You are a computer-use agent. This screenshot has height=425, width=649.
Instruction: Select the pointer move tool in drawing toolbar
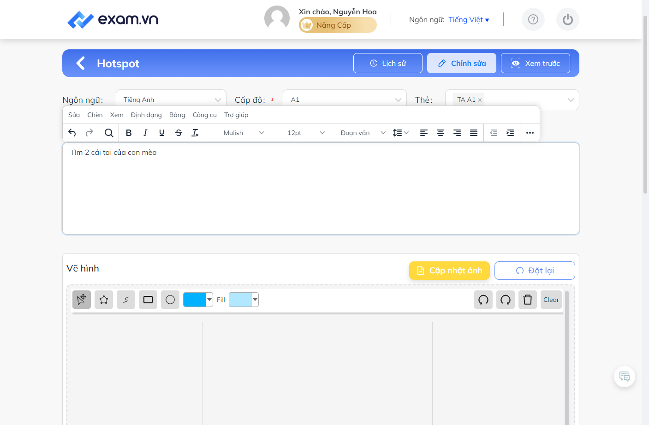coord(82,300)
